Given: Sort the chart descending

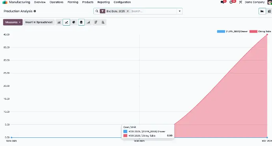Looking at the screenshot, I should tap(96, 22).
